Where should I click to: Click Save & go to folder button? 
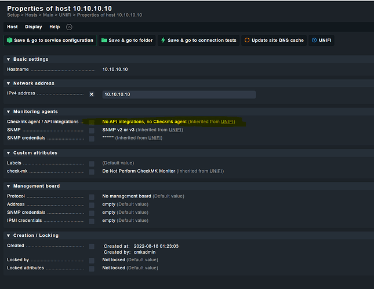pyautogui.click(x=126, y=41)
